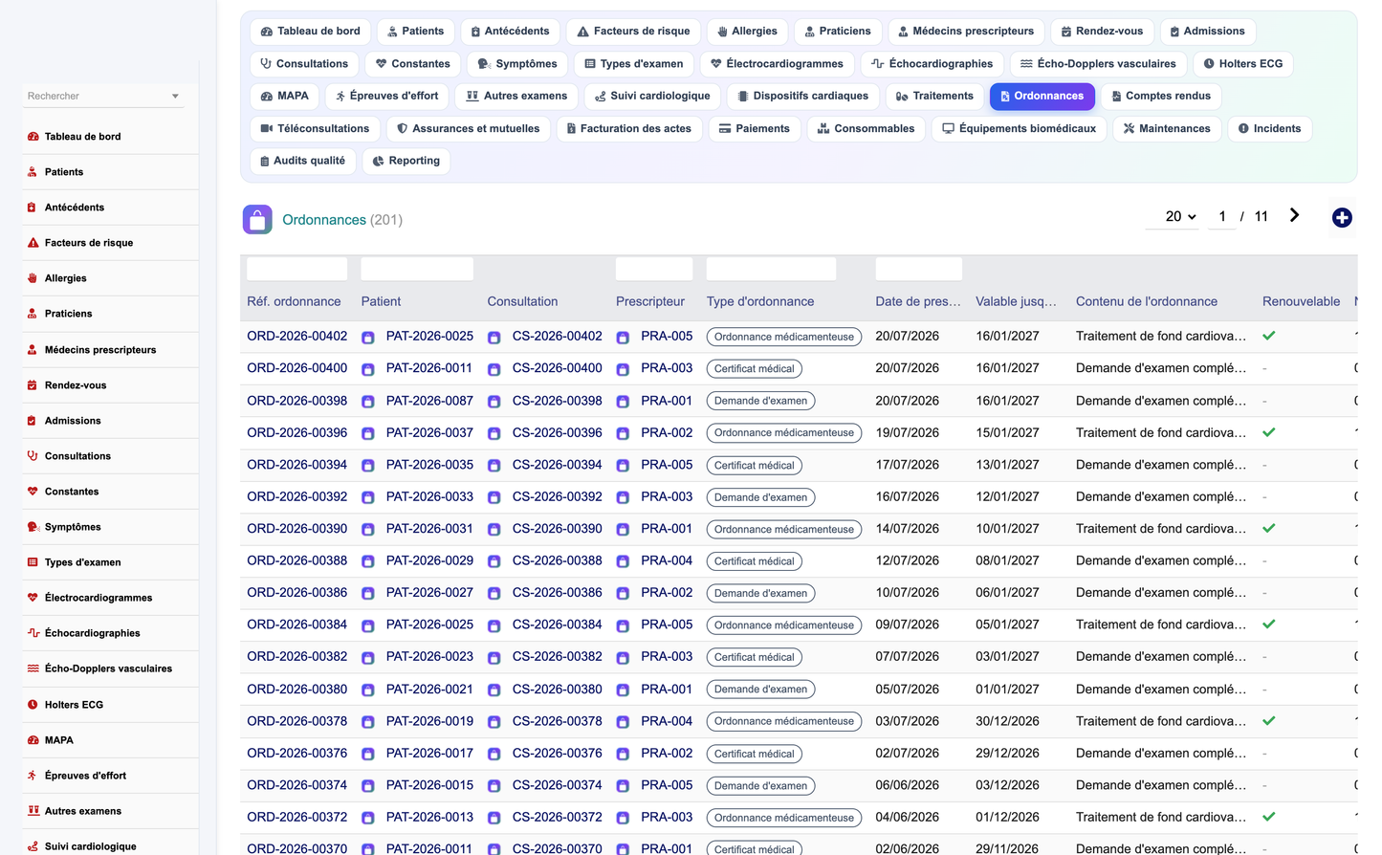This screenshot has width=1382, height=855.
Task: Open the Médecins prescripteurs sidebar link
Action: pyautogui.click(x=100, y=350)
